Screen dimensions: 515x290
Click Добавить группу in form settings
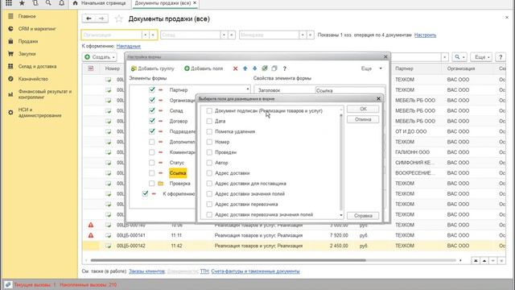click(x=153, y=68)
